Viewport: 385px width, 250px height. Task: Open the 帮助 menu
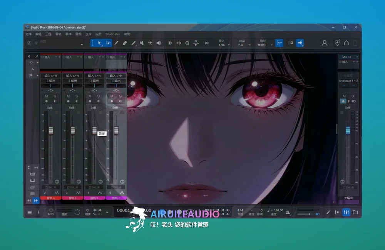pos(127,34)
